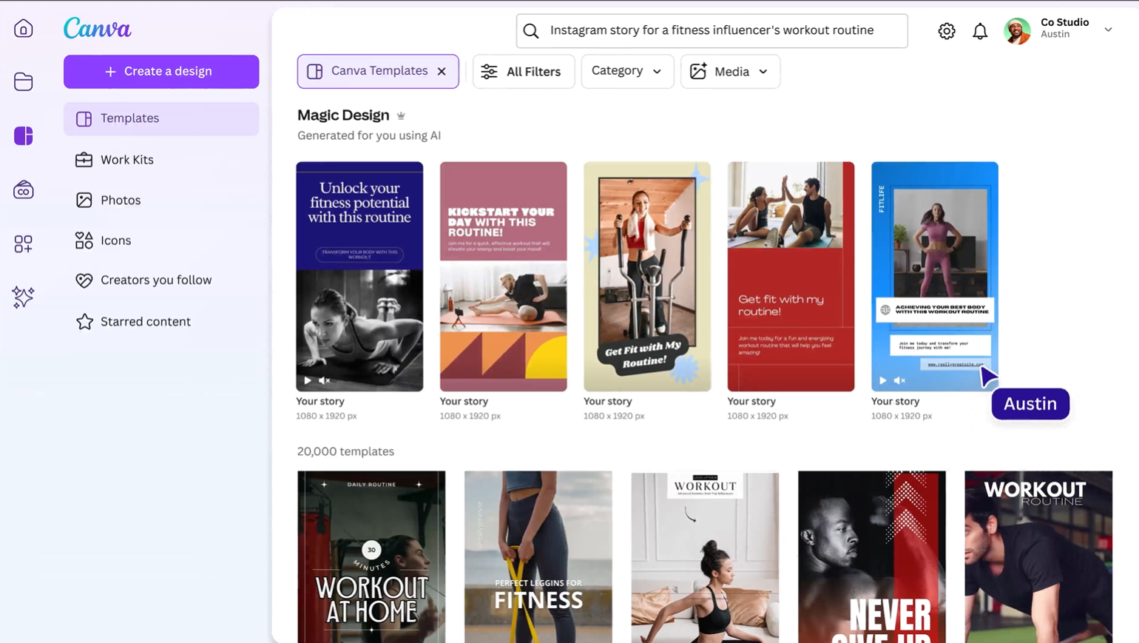This screenshot has width=1139, height=643.
Task: Click the Co Studio profile avatar
Action: 1018,31
